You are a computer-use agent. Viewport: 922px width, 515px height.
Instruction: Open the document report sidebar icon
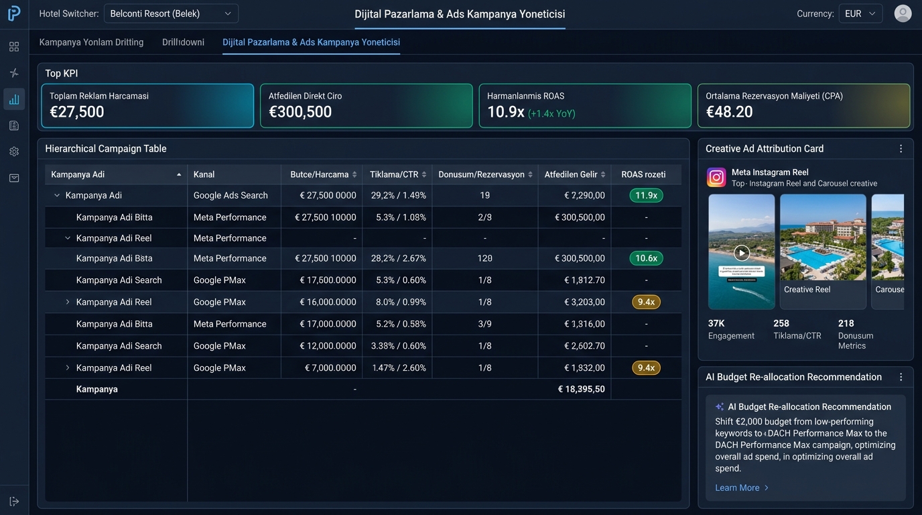pos(14,125)
